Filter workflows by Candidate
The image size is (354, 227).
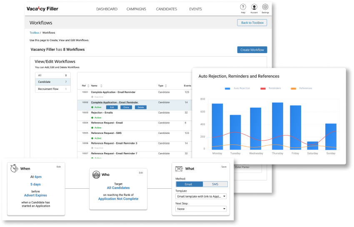pyautogui.click(x=53, y=82)
